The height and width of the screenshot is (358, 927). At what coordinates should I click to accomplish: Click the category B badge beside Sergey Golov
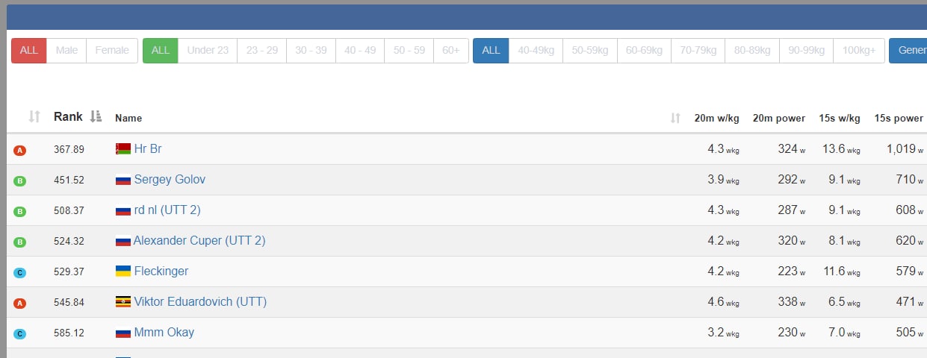pyautogui.click(x=20, y=181)
